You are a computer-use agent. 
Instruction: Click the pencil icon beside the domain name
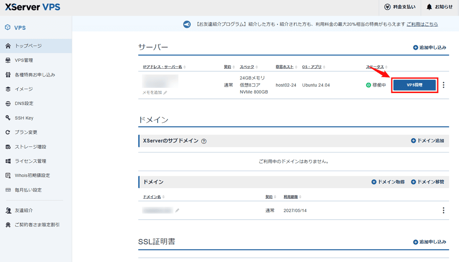(x=177, y=211)
